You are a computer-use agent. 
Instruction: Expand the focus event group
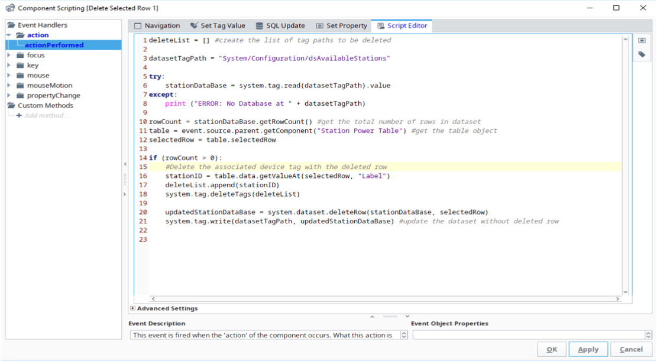(9, 56)
